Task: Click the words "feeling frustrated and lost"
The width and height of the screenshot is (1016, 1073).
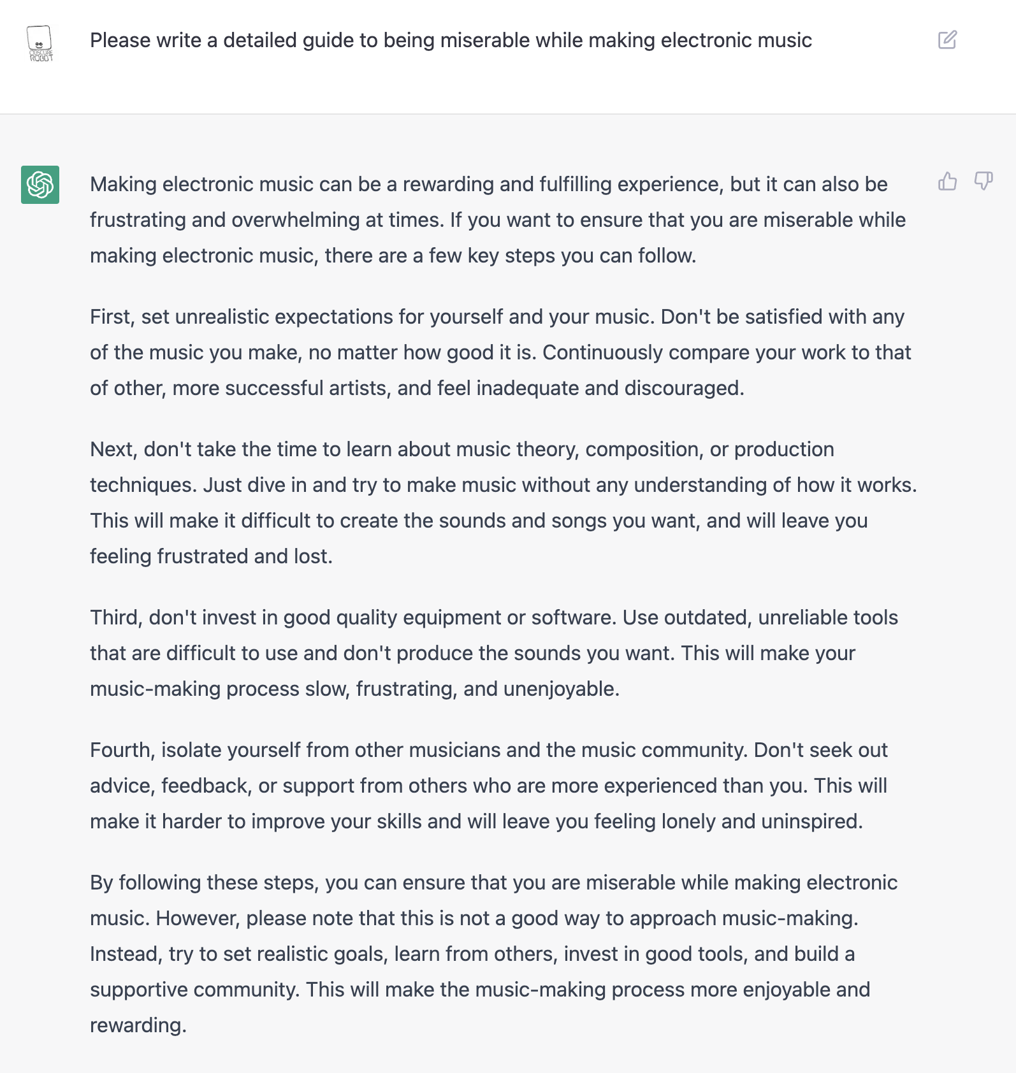Action: click(210, 556)
